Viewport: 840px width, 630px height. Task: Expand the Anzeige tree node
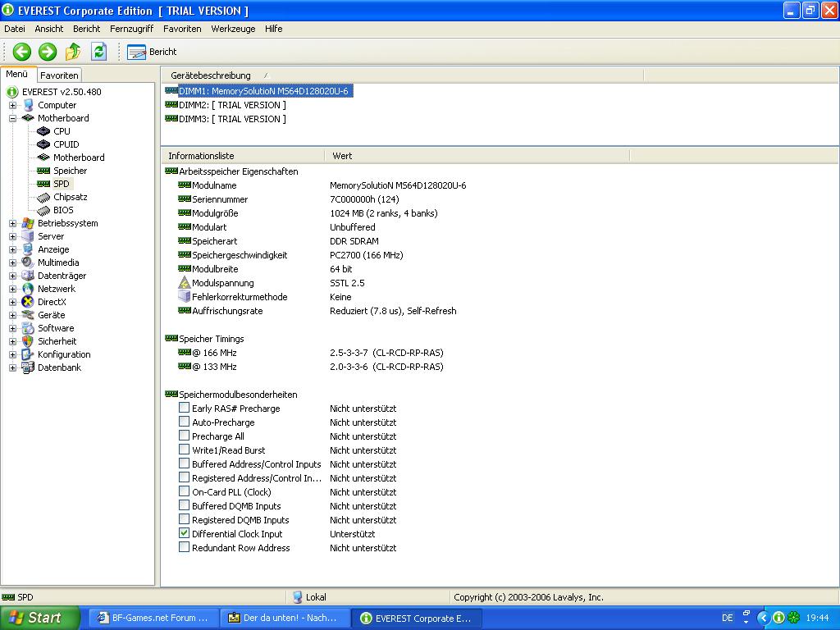pos(13,249)
